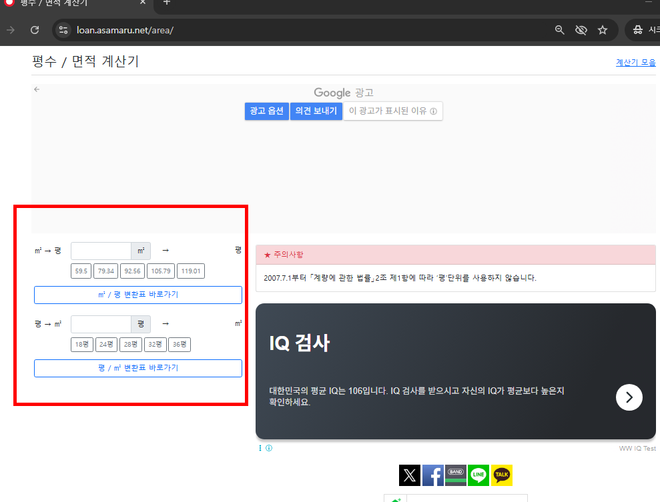The image size is (660, 502).
Task: Expand the three-dot ad options menu
Action: click(x=260, y=447)
